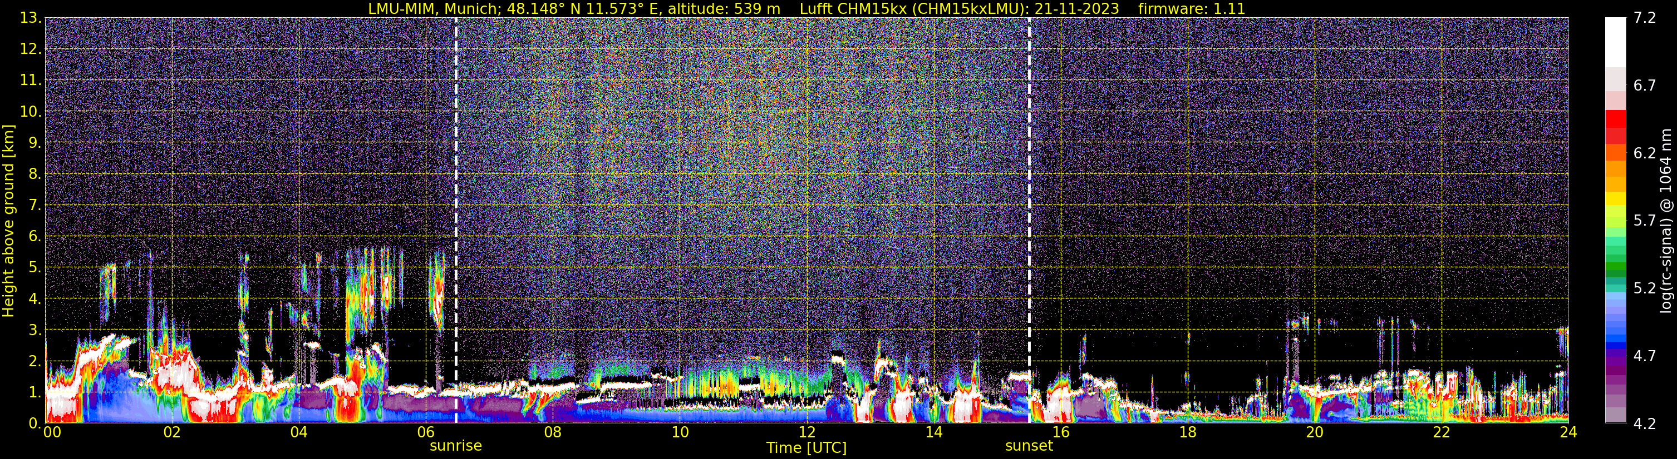Click the time axis tick label 06

click(x=426, y=432)
